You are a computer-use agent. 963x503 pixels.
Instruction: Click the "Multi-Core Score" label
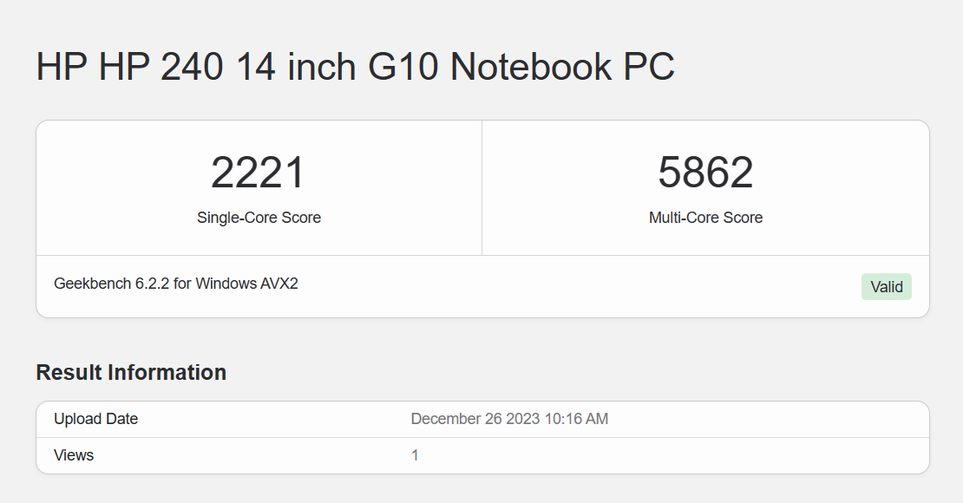705,218
